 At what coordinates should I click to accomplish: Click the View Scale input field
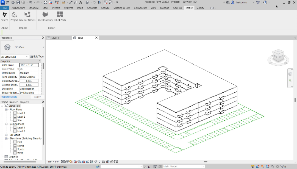[29, 65]
